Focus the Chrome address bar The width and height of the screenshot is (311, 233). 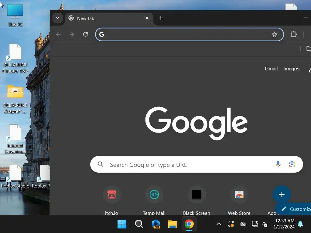(x=190, y=35)
